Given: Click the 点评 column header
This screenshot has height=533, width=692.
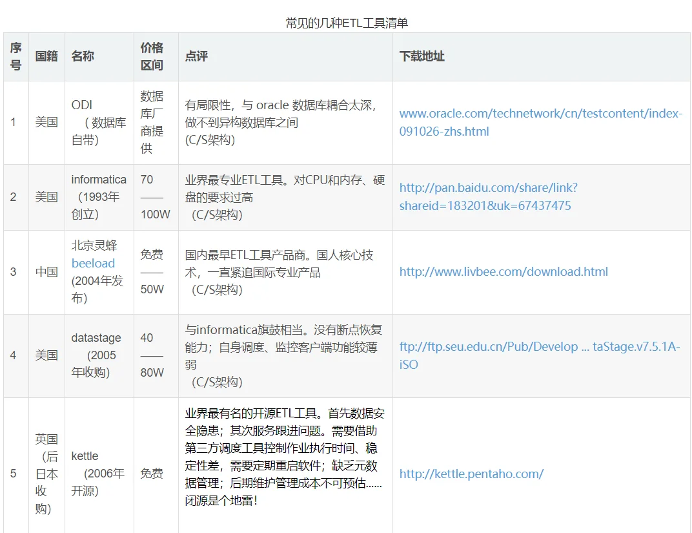Looking at the screenshot, I should pyautogui.click(x=285, y=56).
